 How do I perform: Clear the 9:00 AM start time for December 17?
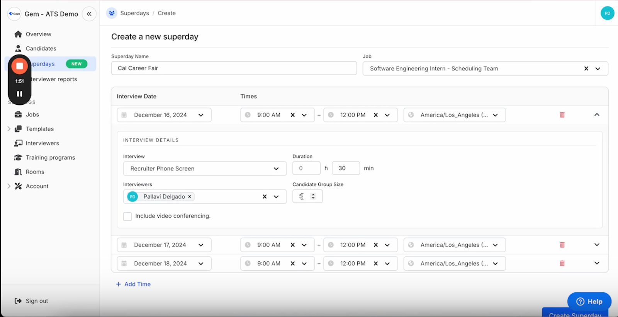click(x=292, y=245)
